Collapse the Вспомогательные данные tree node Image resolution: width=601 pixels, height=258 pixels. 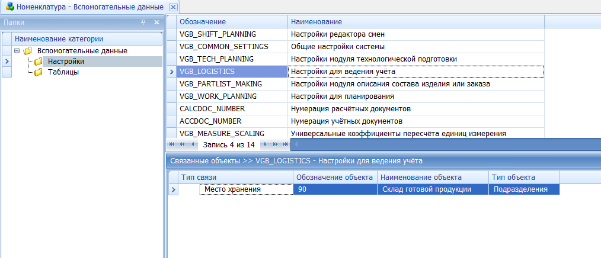pos(18,51)
